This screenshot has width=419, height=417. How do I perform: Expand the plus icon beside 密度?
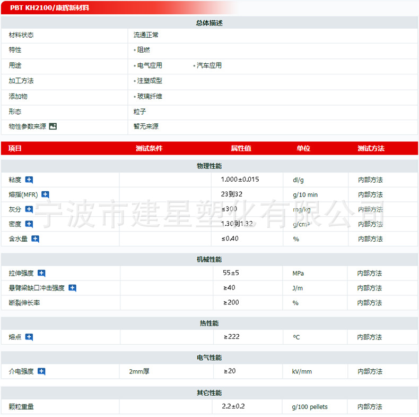(29, 224)
